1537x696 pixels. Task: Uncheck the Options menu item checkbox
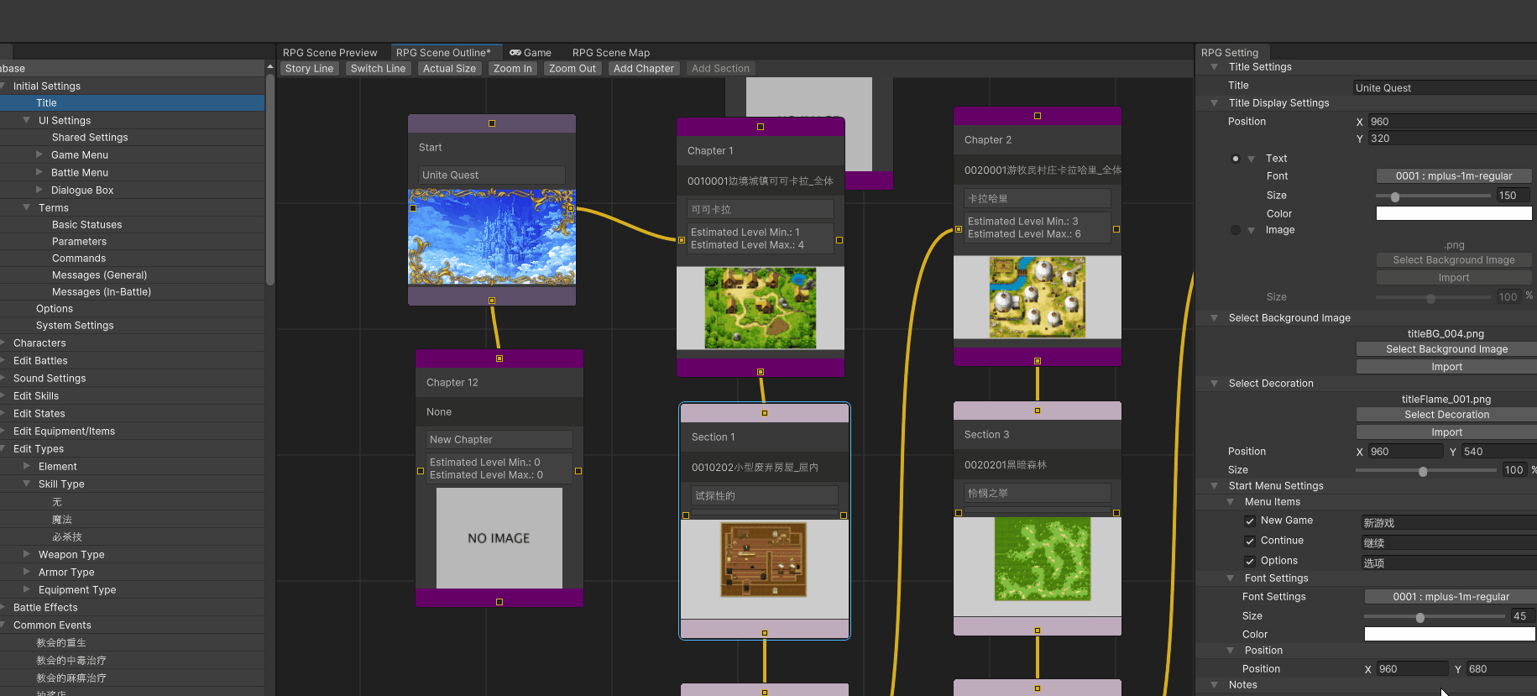pos(1250,561)
